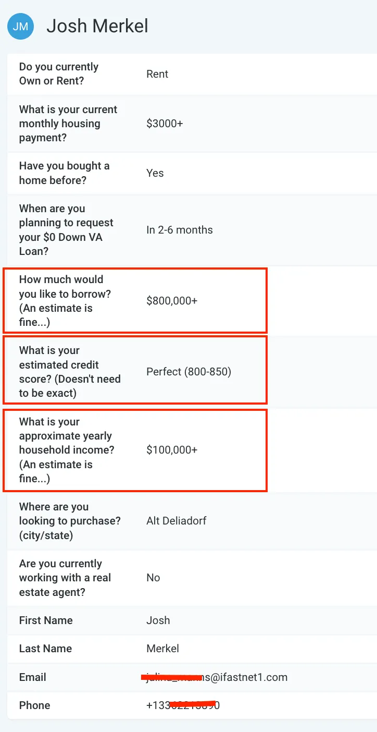Click the Last Name value Merkel
The height and width of the screenshot is (732, 377).
tap(163, 649)
